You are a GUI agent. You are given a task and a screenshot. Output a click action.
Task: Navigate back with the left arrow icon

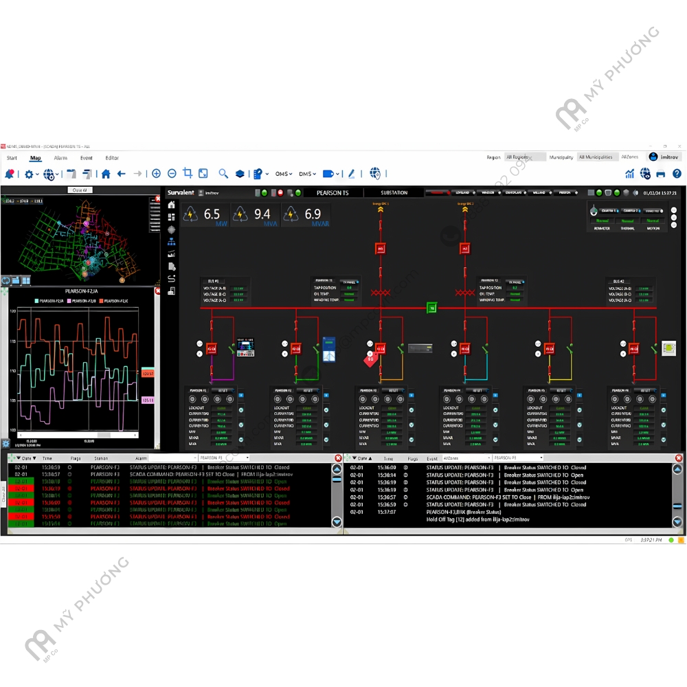pyautogui.click(x=122, y=174)
